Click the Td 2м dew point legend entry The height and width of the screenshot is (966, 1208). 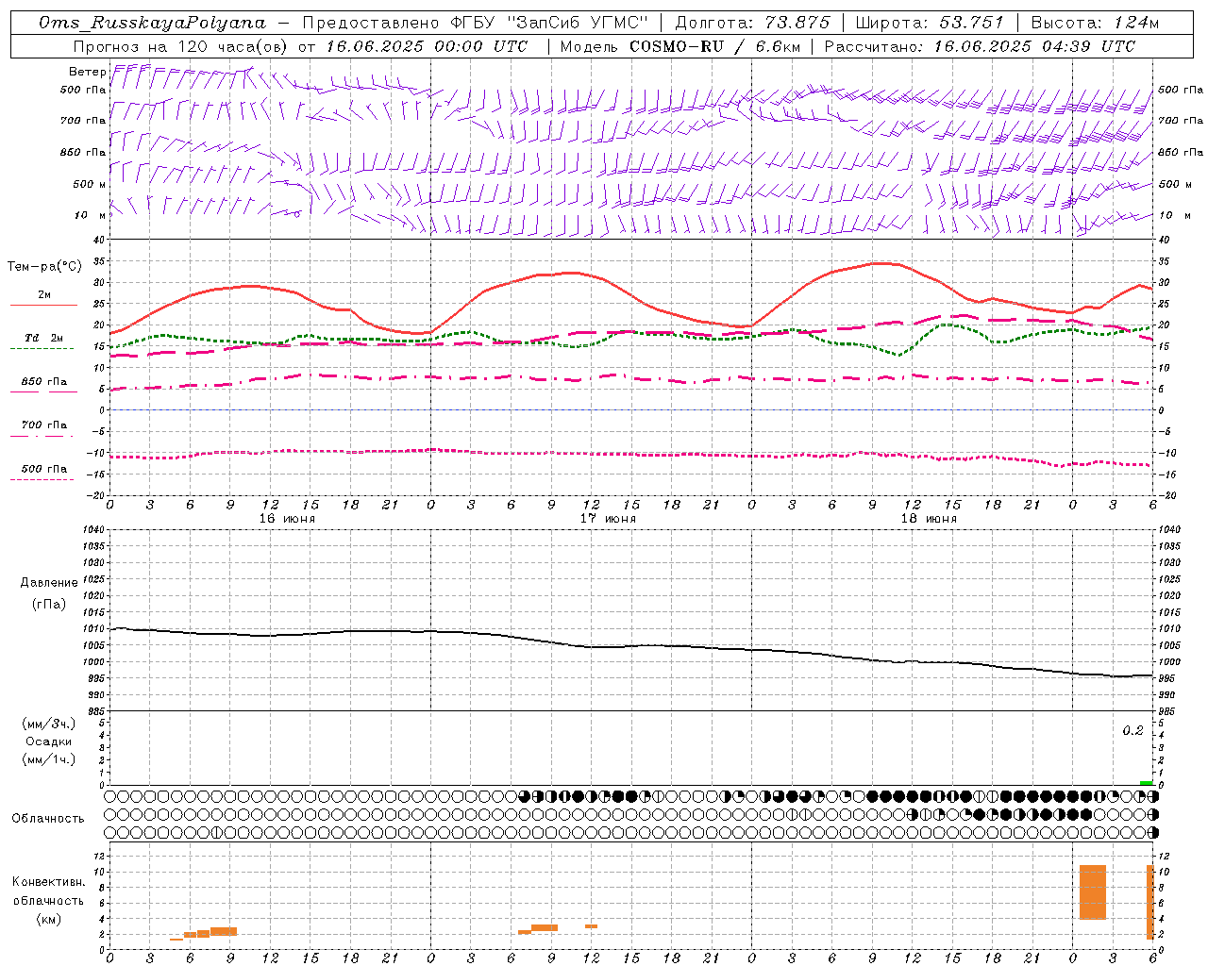tap(44, 338)
